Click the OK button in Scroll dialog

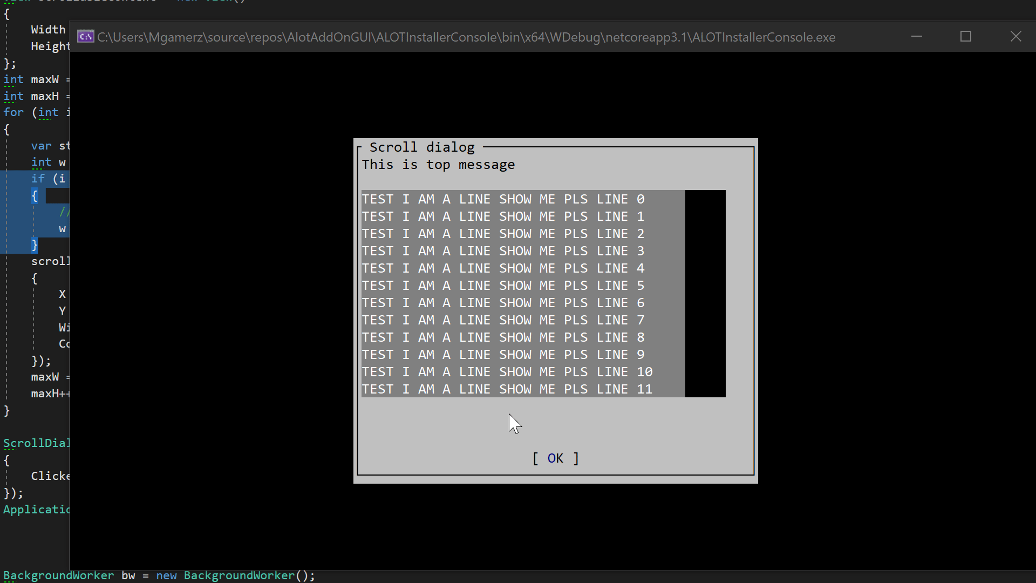click(x=555, y=458)
